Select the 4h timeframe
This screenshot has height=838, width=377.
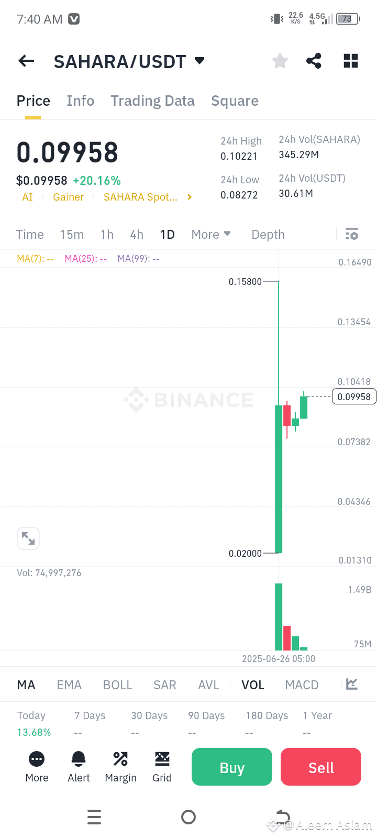pos(137,235)
